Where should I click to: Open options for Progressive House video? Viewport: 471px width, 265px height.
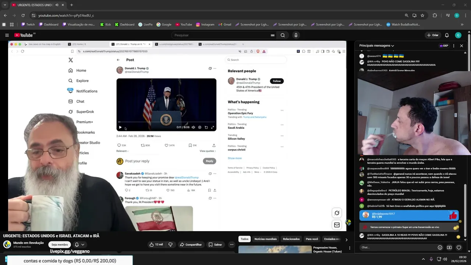pyautogui.click(x=350, y=248)
